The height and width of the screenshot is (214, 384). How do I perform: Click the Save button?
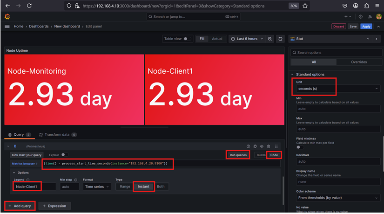(353, 27)
